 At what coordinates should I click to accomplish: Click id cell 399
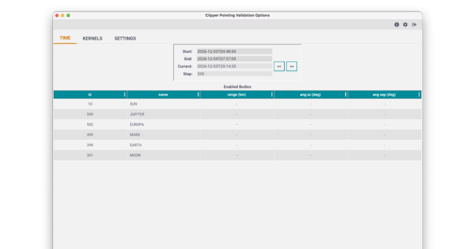[90, 145]
